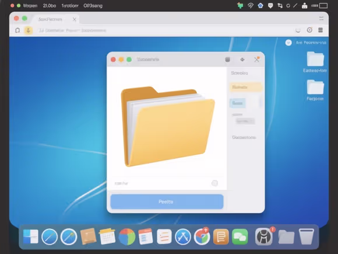Viewport: 338px width, 254px height.
Task: Click the circular target icon in browser toolbar
Action: [309, 30]
